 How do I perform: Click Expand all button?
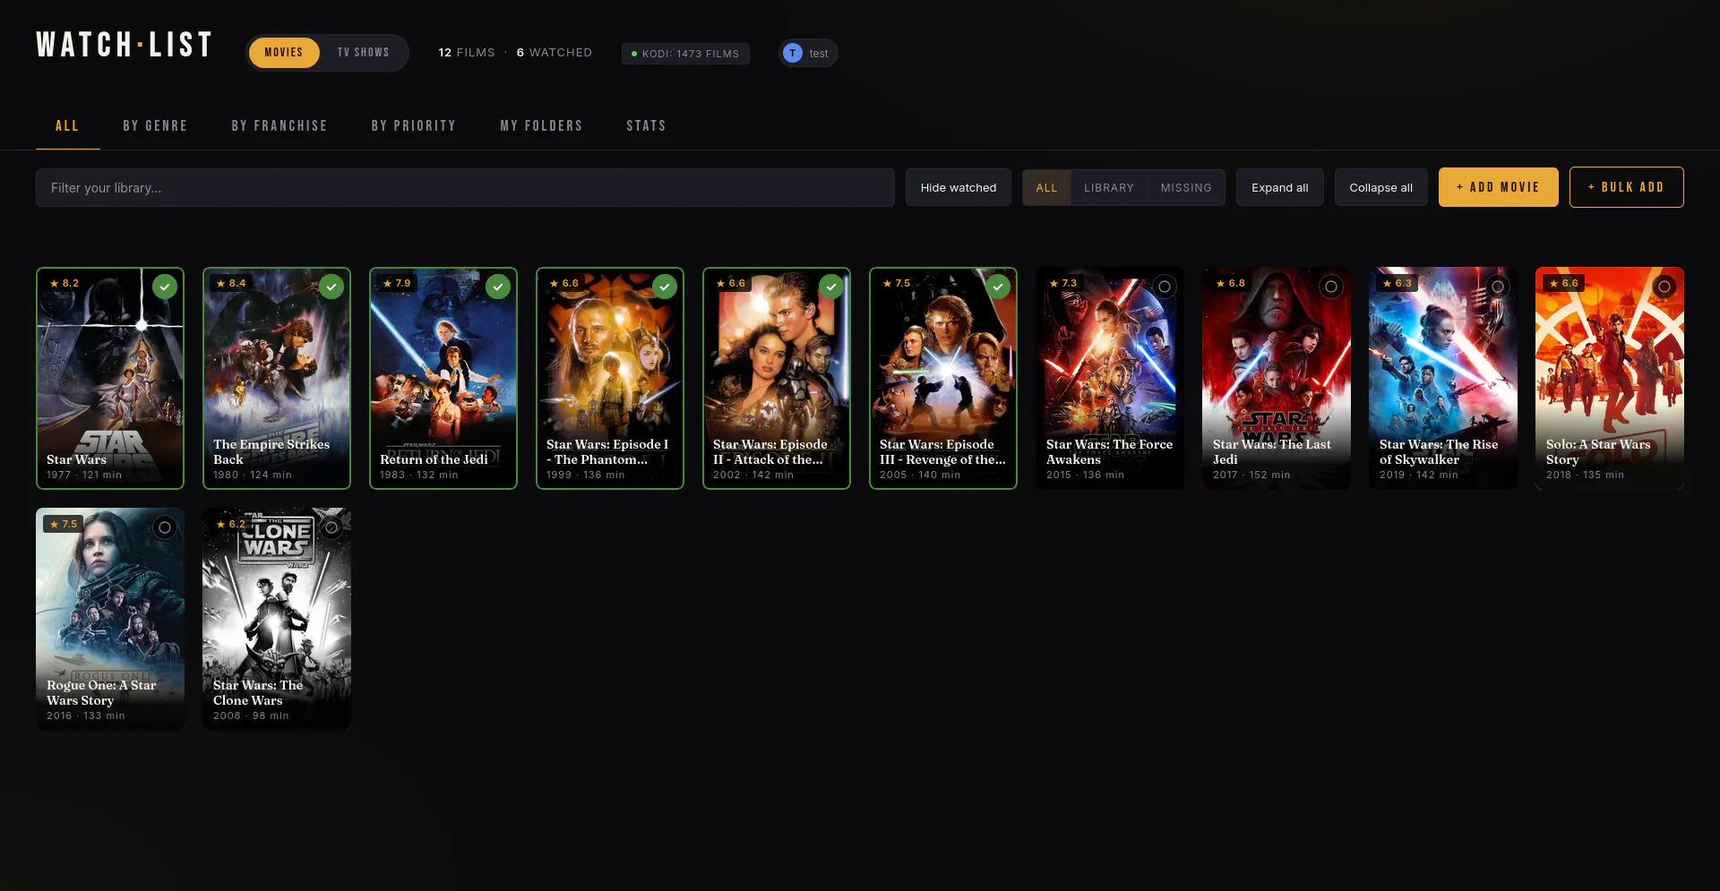(x=1280, y=188)
